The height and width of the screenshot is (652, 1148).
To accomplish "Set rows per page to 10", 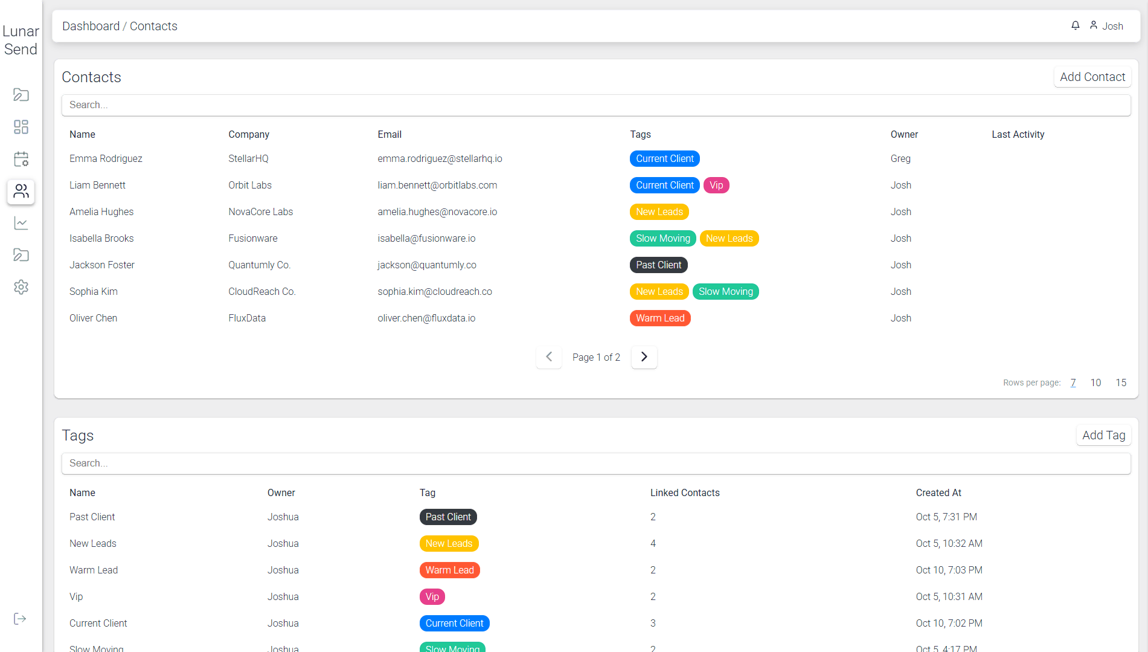I will (1095, 382).
